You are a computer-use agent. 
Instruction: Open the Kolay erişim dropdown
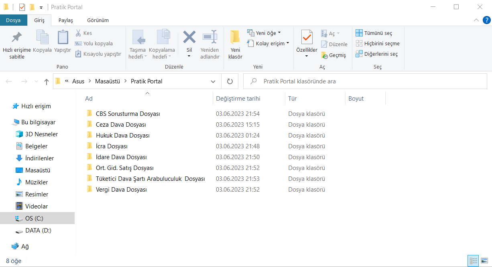tap(269, 43)
